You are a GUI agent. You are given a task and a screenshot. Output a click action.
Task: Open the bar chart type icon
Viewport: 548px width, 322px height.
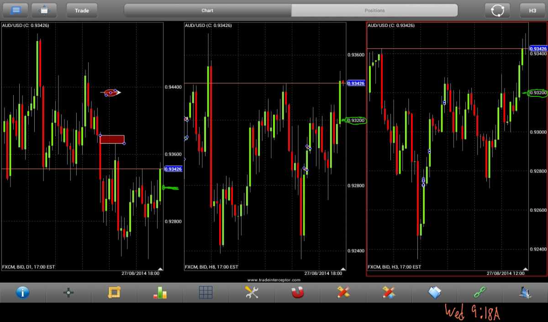(x=160, y=292)
